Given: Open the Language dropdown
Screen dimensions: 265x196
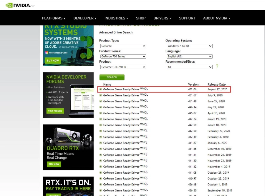Looking at the screenshot, I should [189, 57].
